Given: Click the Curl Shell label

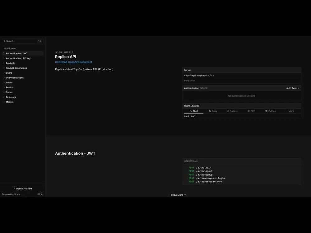Looking at the screenshot, I should (x=190, y=116).
